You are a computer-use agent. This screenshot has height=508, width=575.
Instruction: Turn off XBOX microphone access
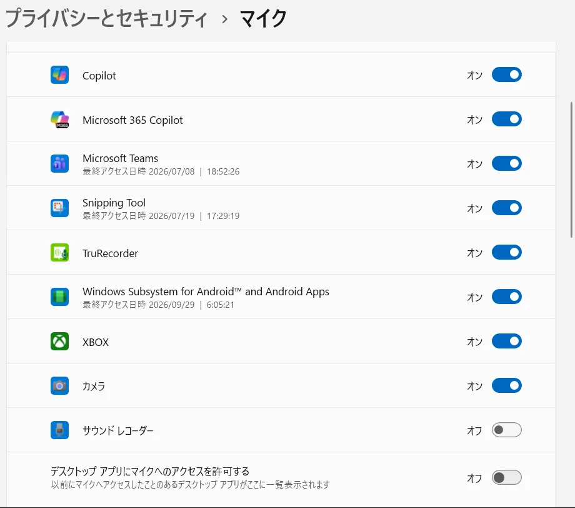coord(506,341)
